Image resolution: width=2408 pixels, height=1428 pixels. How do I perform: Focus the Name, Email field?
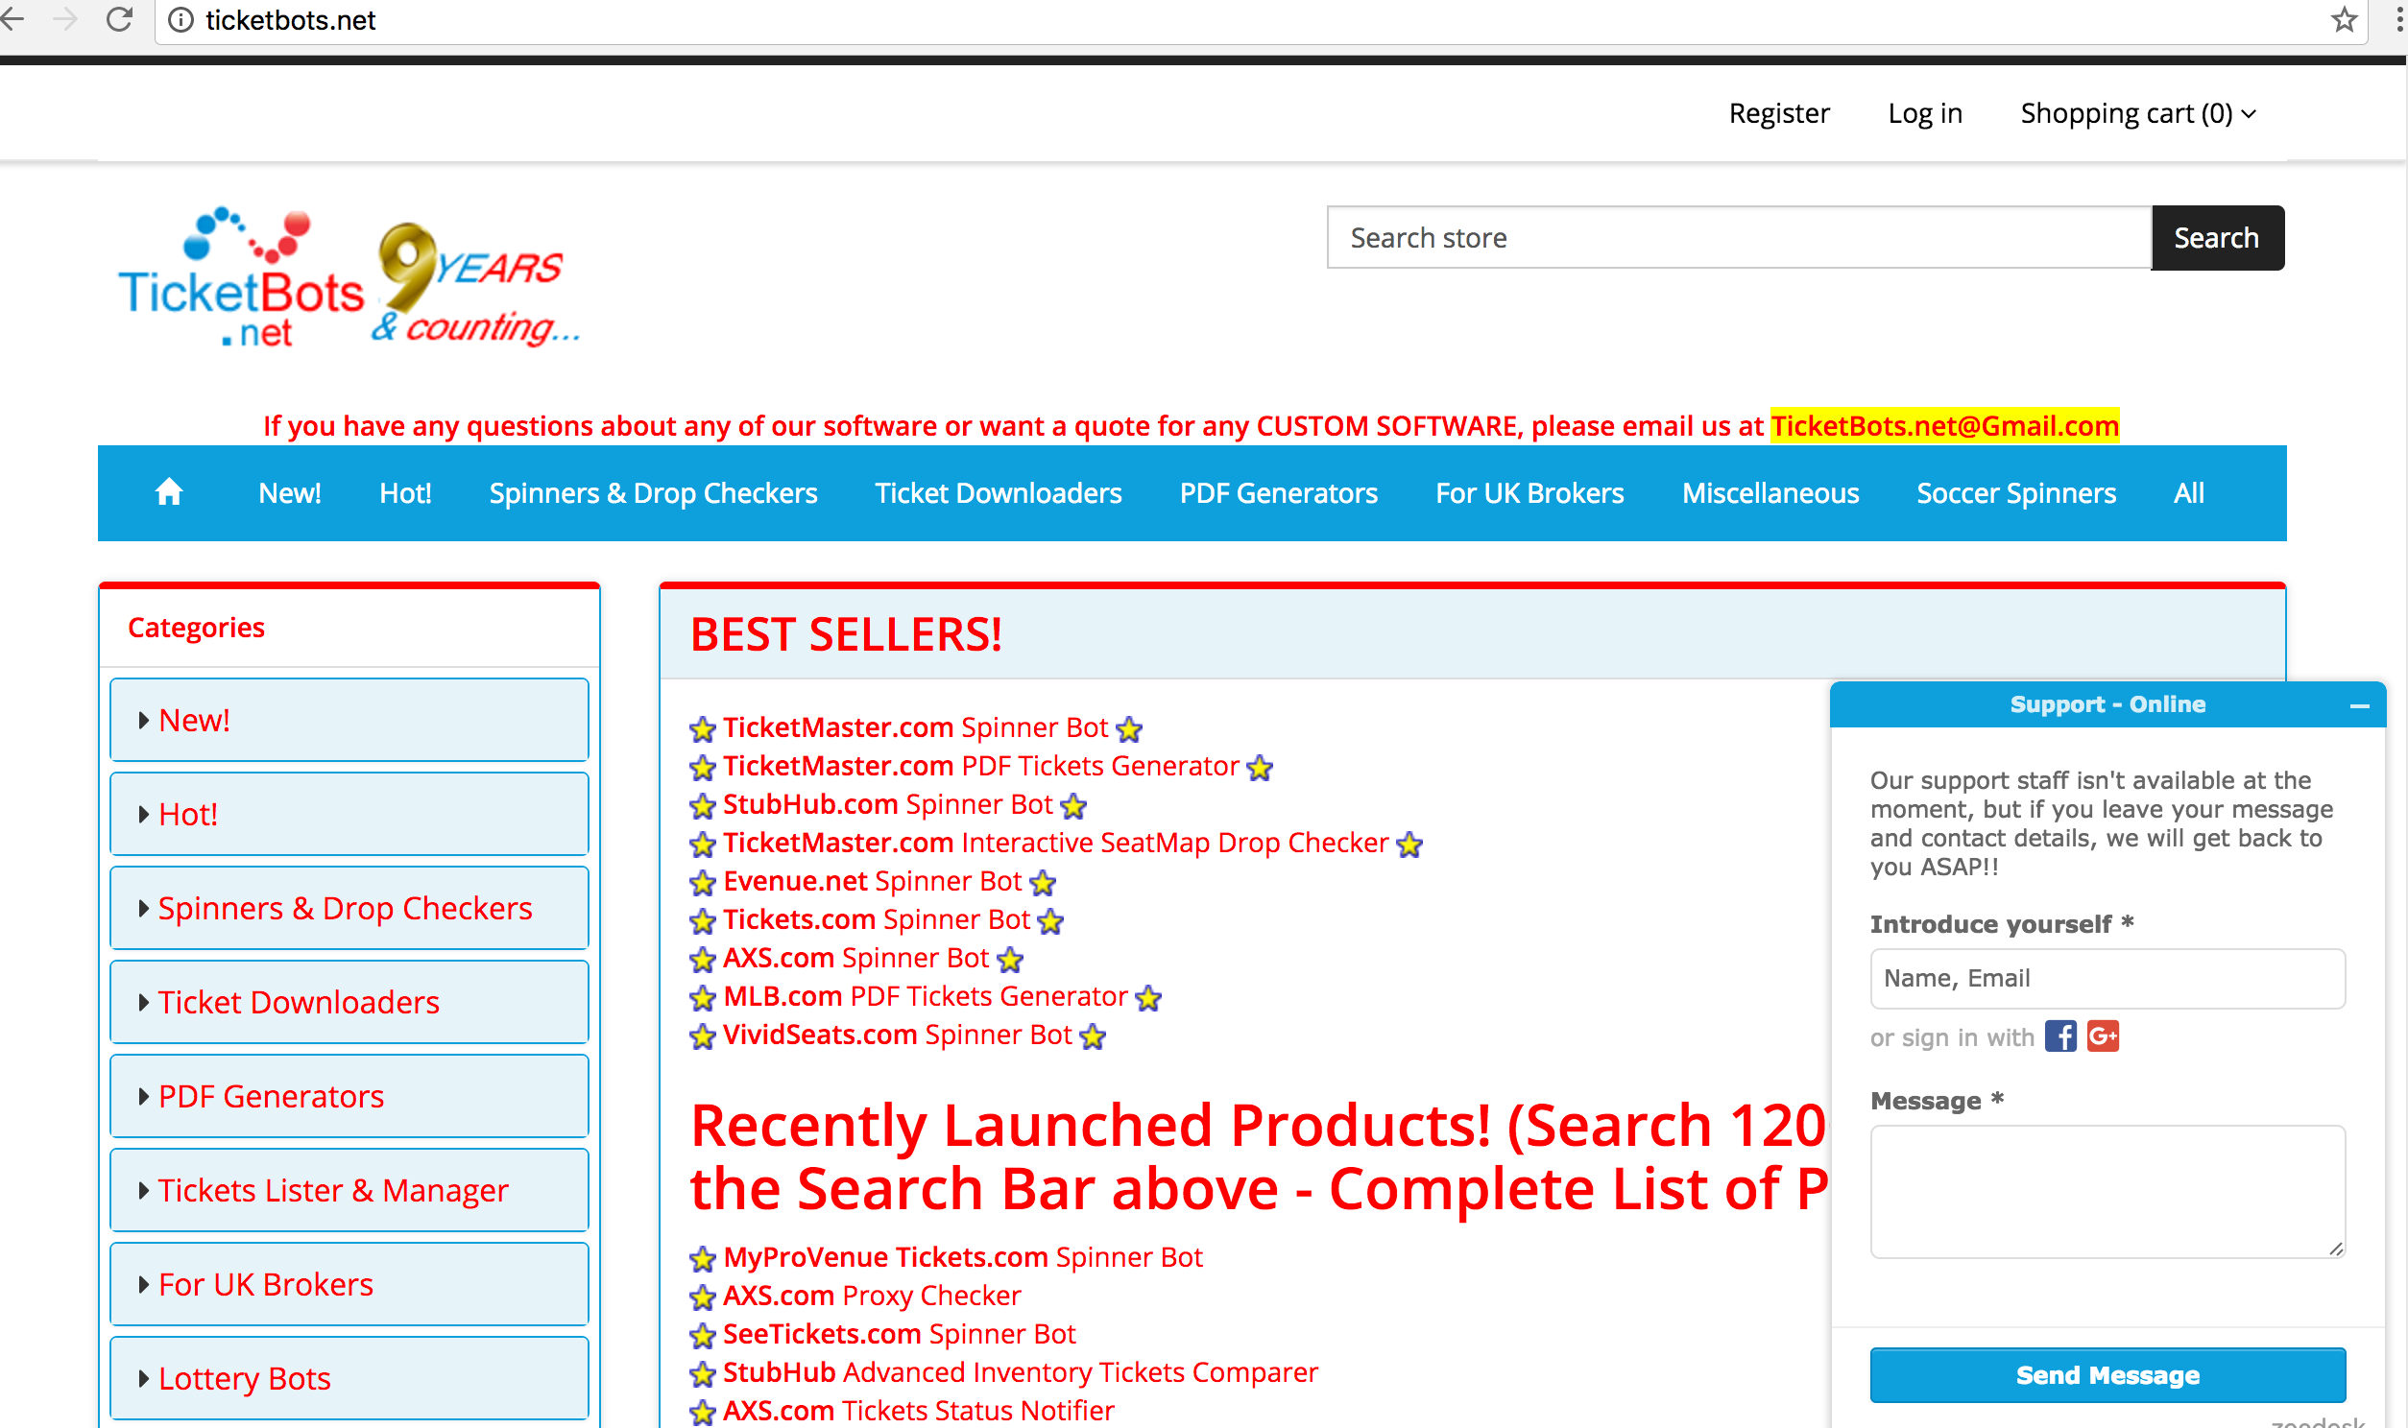[x=2107, y=979]
